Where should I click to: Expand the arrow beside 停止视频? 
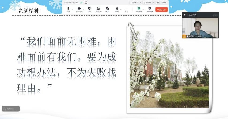tap(83, 9)
